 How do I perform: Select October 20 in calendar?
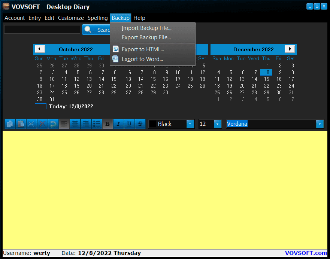[89, 86]
